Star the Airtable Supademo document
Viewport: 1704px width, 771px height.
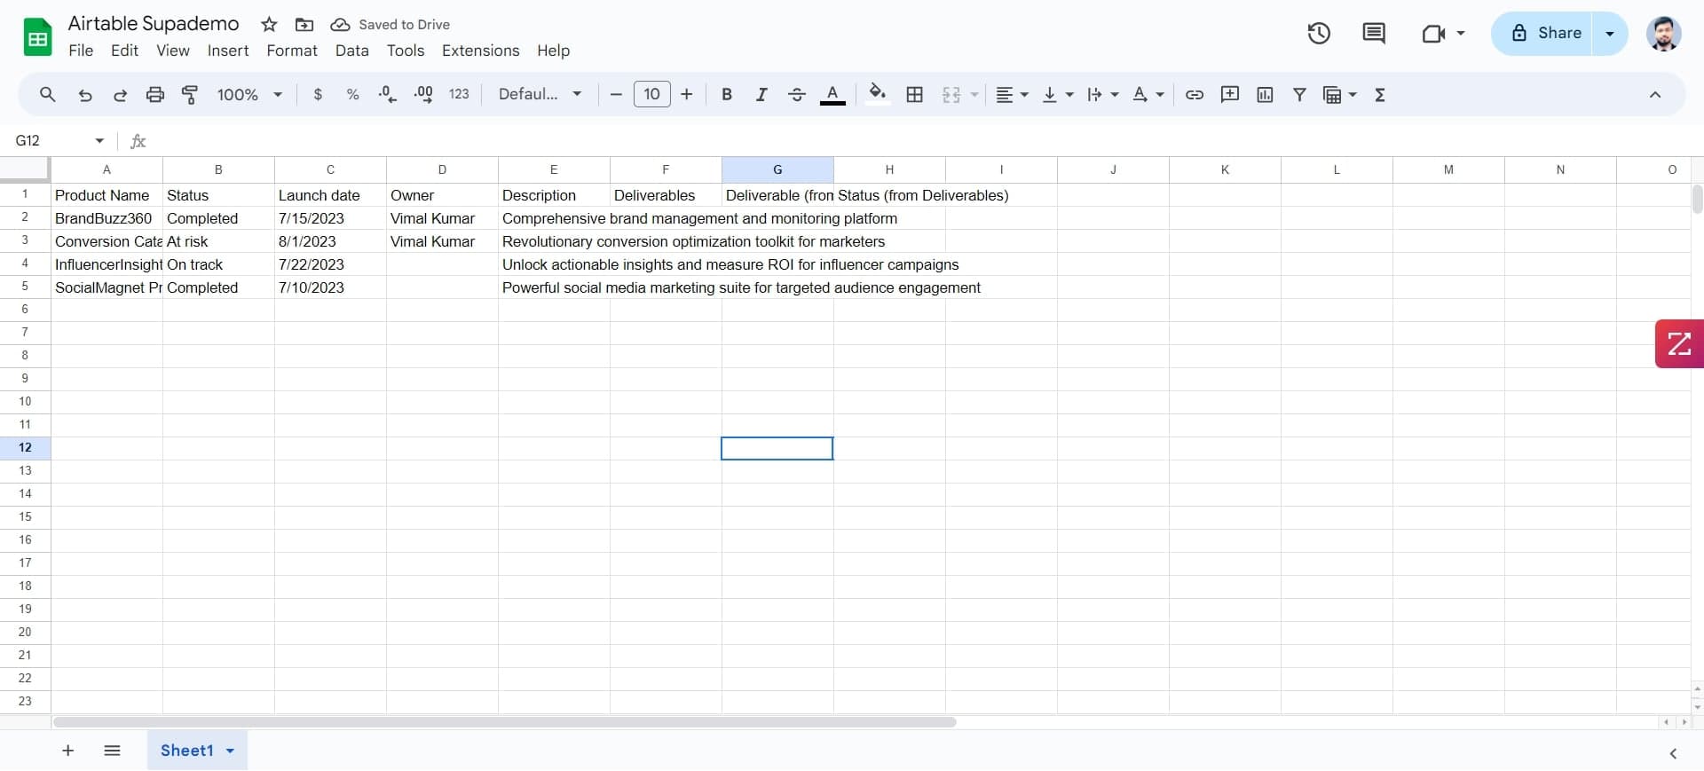pyautogui.click(x=269, y=24)
